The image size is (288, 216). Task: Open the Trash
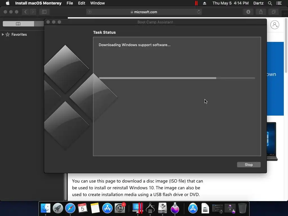click(x=242, y=208)
